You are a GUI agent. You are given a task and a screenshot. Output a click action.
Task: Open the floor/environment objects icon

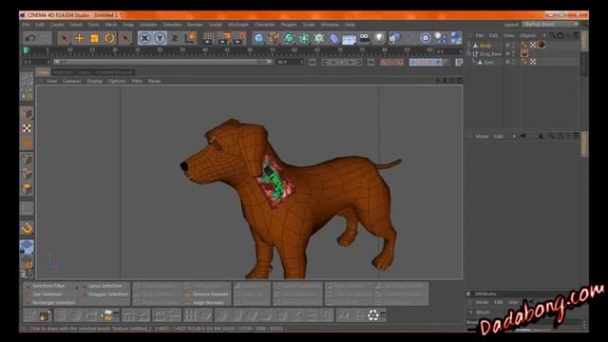click(349, 39)
